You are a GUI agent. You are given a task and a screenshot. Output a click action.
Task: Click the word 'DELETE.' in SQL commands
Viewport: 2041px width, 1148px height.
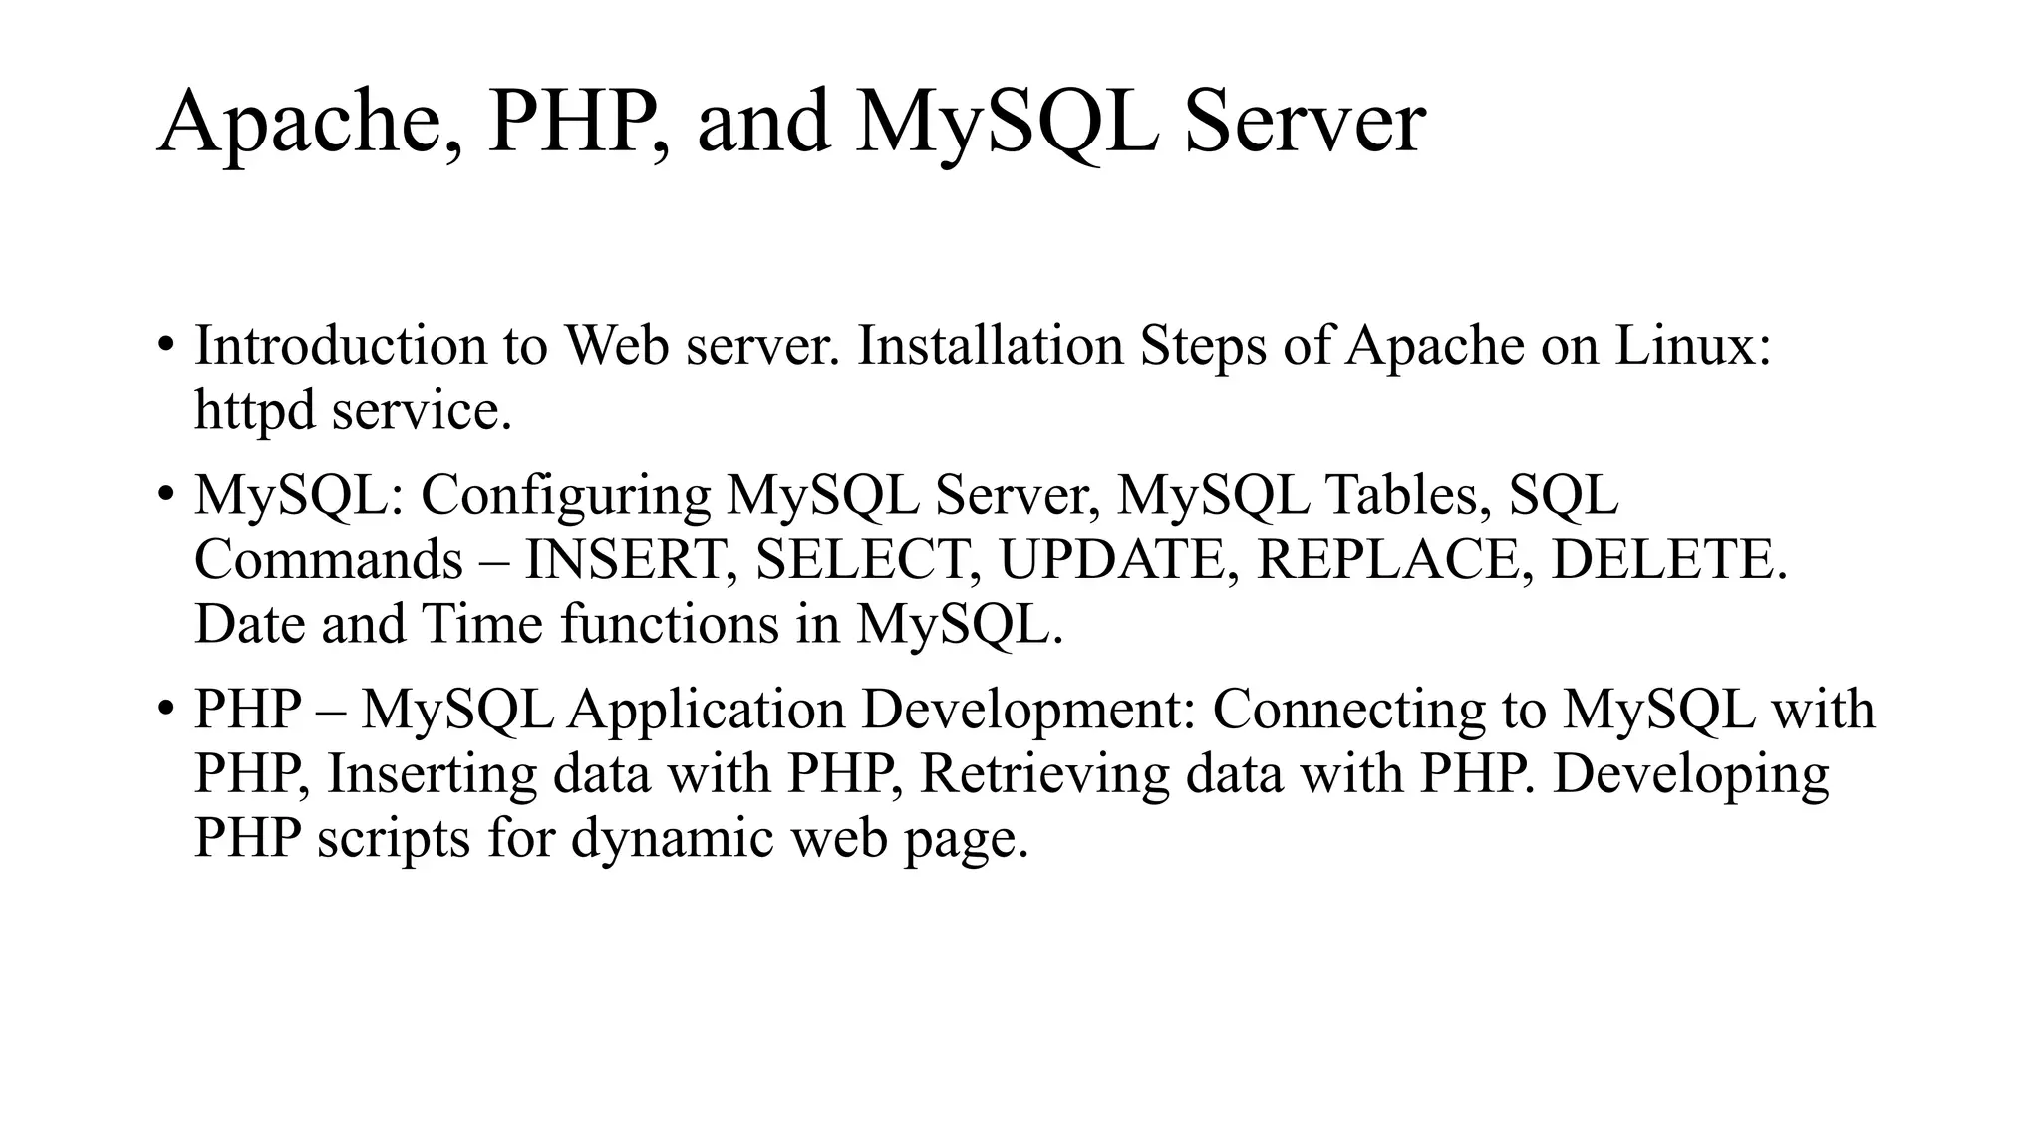click(1669, 559)
